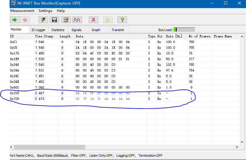
Task: Switch to the Statistics tab
Action: (58, 30)
